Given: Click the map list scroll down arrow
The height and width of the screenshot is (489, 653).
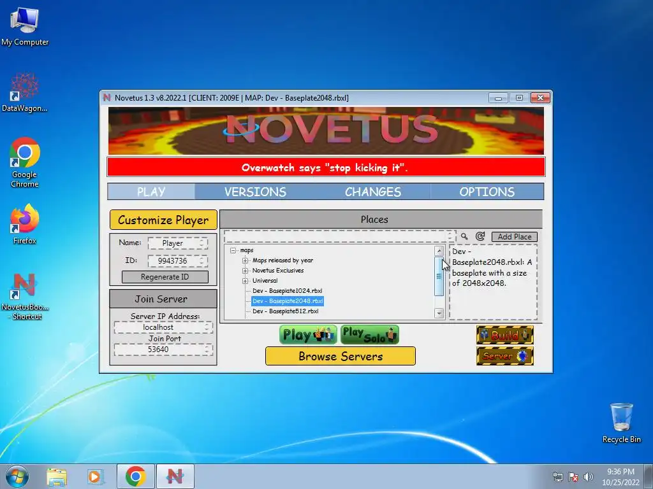Looking at the screenshot, I should [x=439, y=313].
